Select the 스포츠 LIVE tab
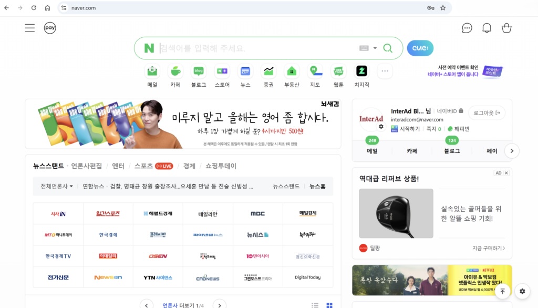The width and height of the screenshot is (538, 308). (x=154, y=166)
